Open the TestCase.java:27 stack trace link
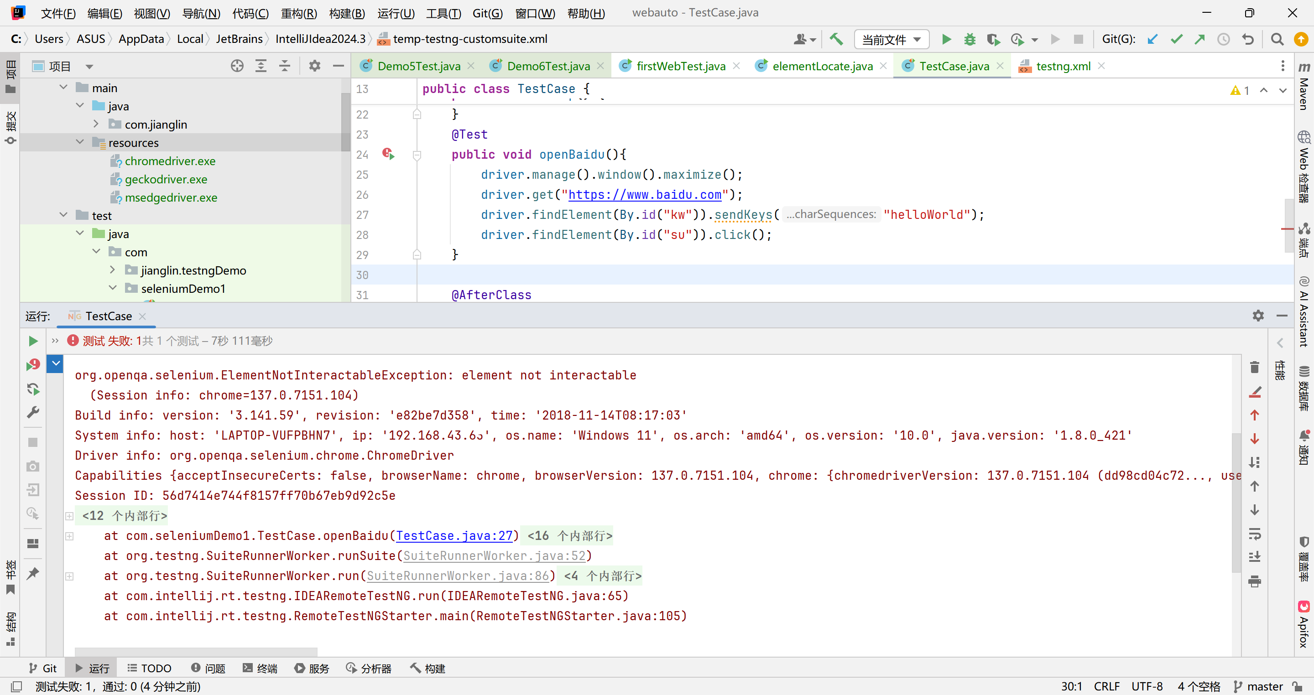The width and height of the screenshot is (1314, 695). (x=454, y=535)
